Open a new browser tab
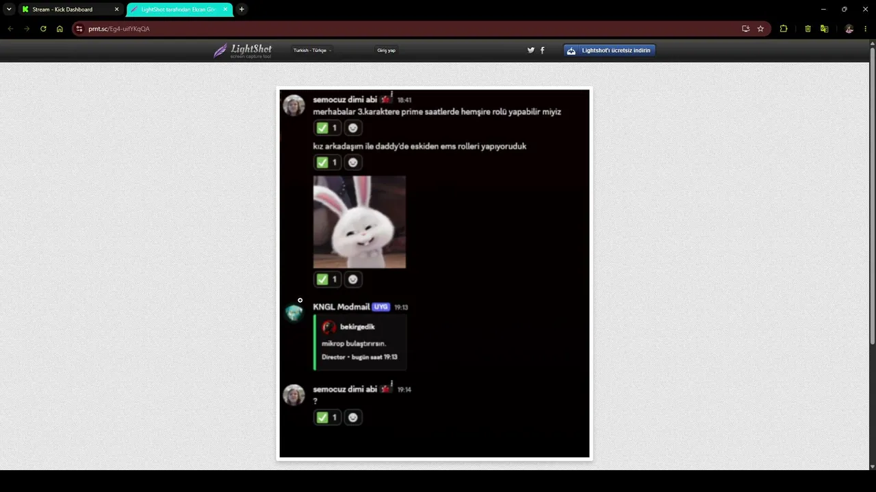 pyautogui.click(x=242, y=10)
